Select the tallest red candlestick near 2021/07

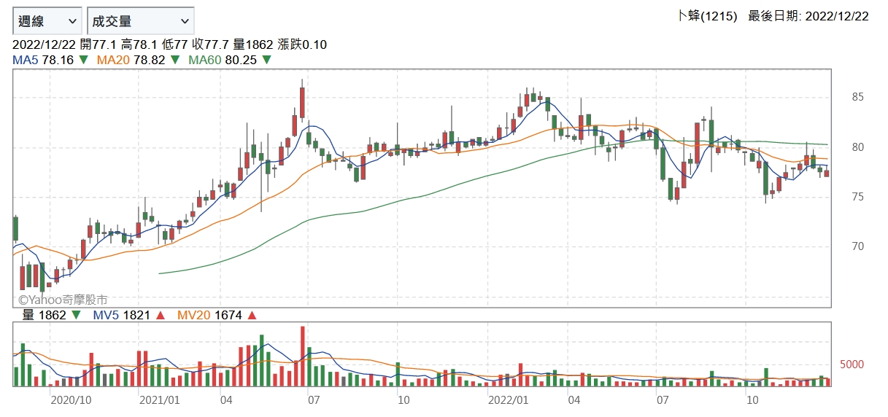click(301, 101)
